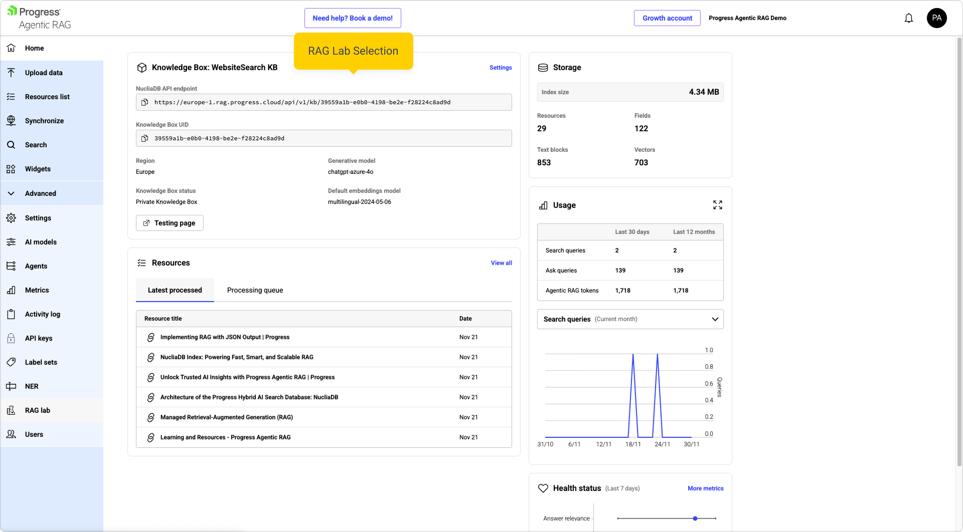Go to Widgets in the sidebar
Screen dimensions: 963x532
[38, 169]
